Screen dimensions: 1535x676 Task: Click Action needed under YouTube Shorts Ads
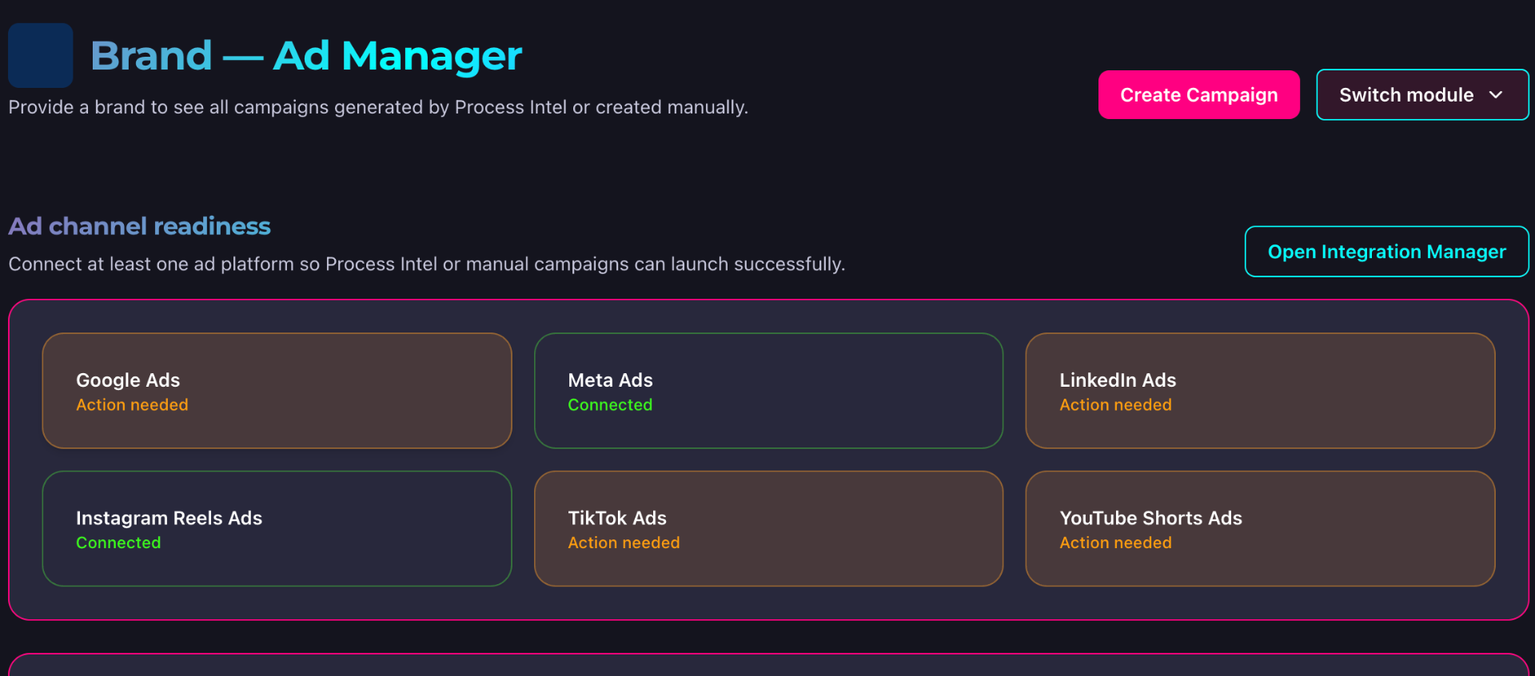(1115, 543)
